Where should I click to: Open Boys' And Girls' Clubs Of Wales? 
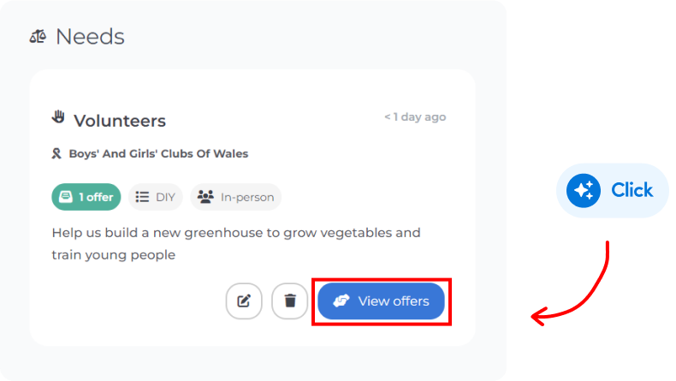158,154
